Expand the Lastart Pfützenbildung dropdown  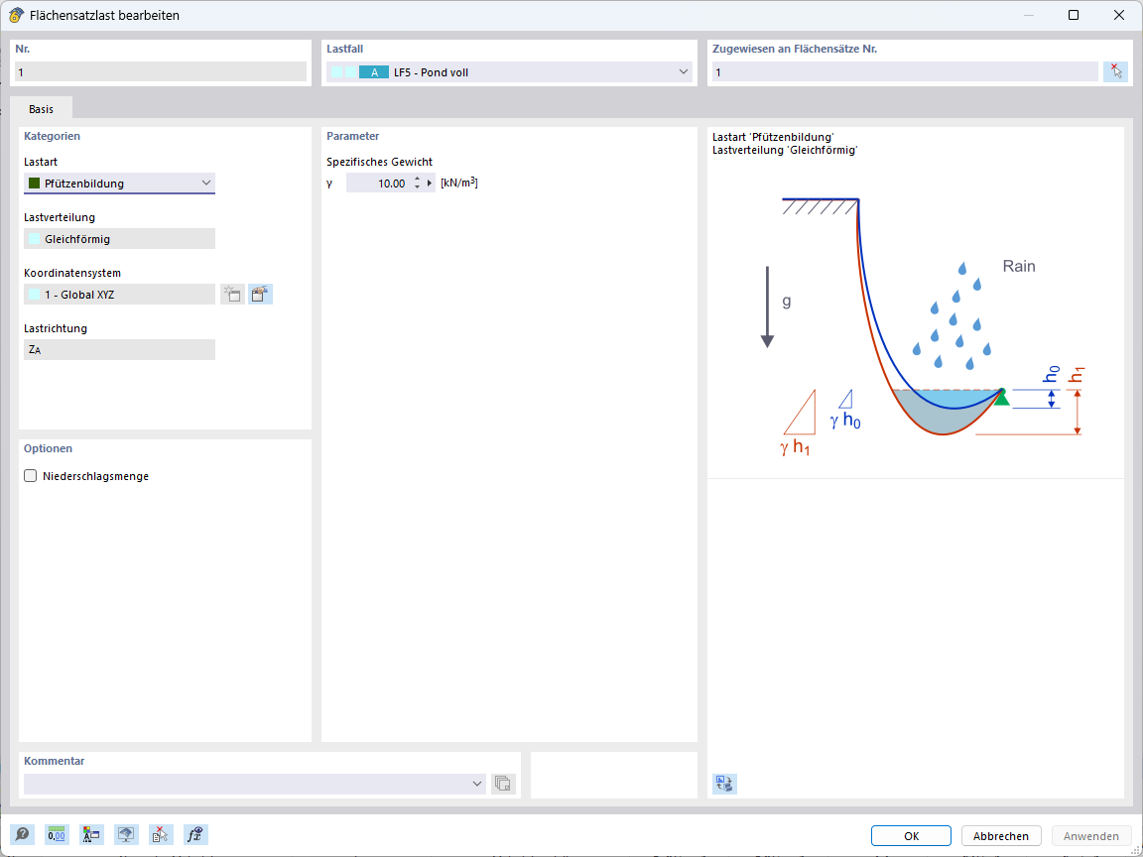[206, 183]
